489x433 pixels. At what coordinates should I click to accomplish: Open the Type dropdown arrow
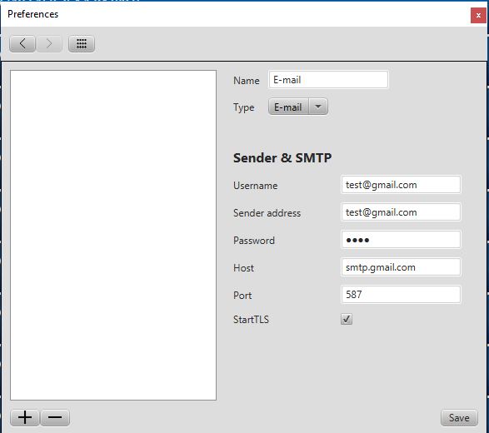[x=318, y=107]
